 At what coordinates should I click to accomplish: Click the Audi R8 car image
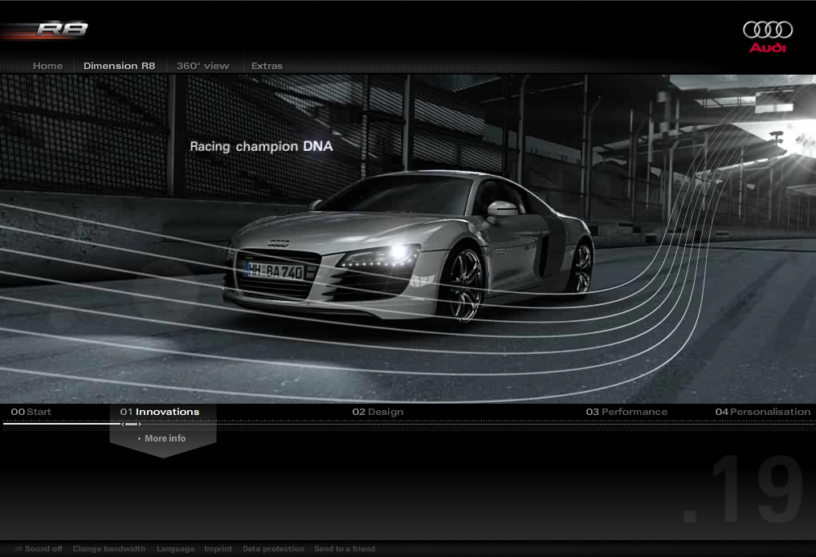coord(409,247)
